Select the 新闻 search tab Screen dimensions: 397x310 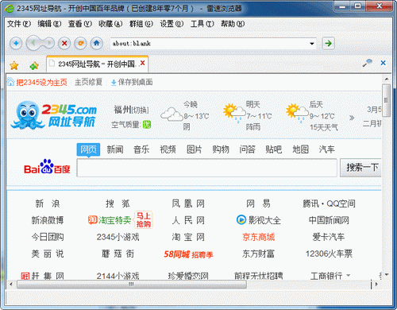[115, 149]
